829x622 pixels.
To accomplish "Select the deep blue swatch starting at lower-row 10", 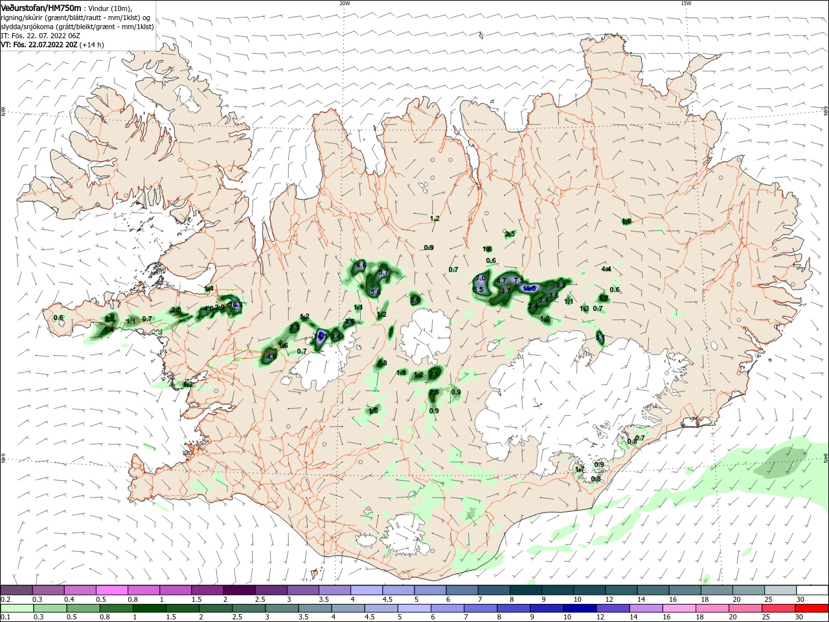I will coord(580,608).
